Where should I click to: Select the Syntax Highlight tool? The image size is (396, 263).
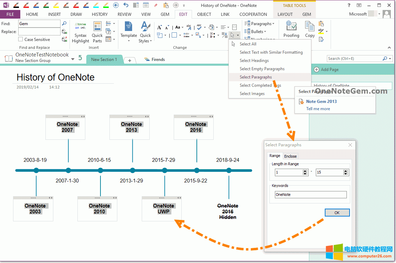click(x=80, y=31)
